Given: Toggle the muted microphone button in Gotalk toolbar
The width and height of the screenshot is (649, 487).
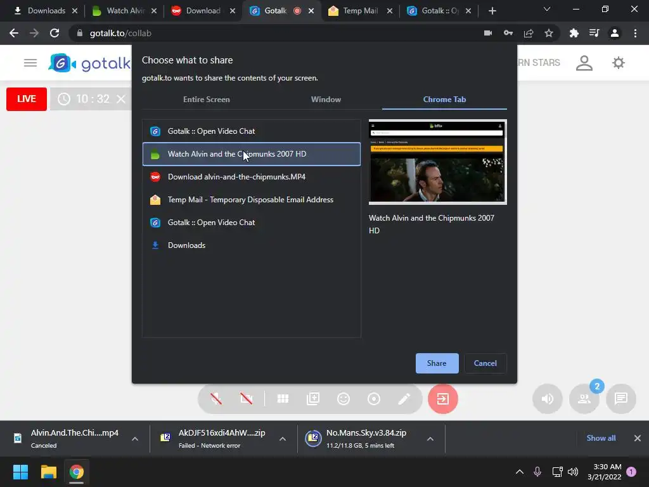Looking at the screenshot, I should 216,399.
